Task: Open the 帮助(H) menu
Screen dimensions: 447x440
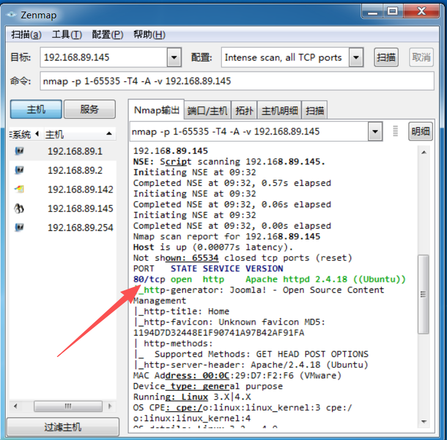Action: tap(149, 35)
